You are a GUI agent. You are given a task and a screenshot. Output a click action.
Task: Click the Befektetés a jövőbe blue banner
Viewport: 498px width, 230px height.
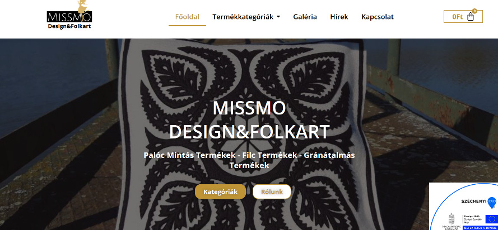[480, 228]
